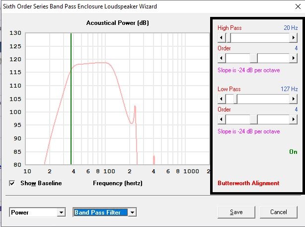This screenshot has height=227, width=305.
Task: Click the Acoustical Power (dB) chart title
Action: tap(118, 23)
